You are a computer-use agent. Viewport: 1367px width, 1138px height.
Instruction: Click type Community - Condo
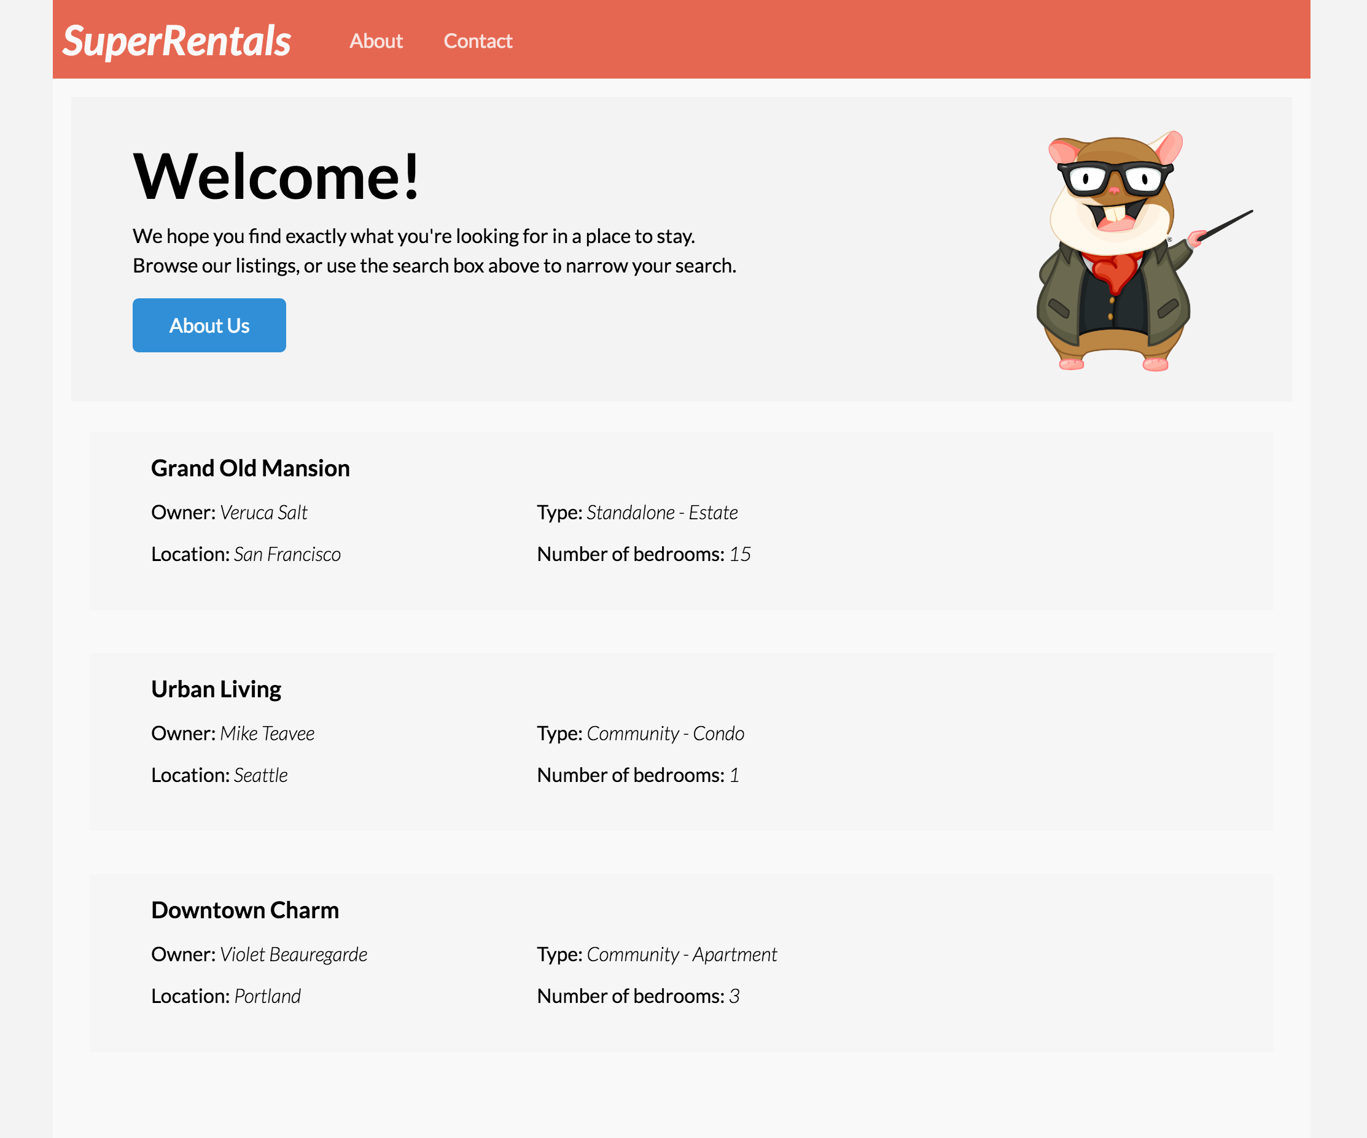(x=665, y=734)
